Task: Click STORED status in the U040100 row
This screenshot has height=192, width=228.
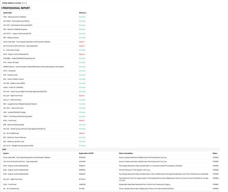Action: pos(216,184)
